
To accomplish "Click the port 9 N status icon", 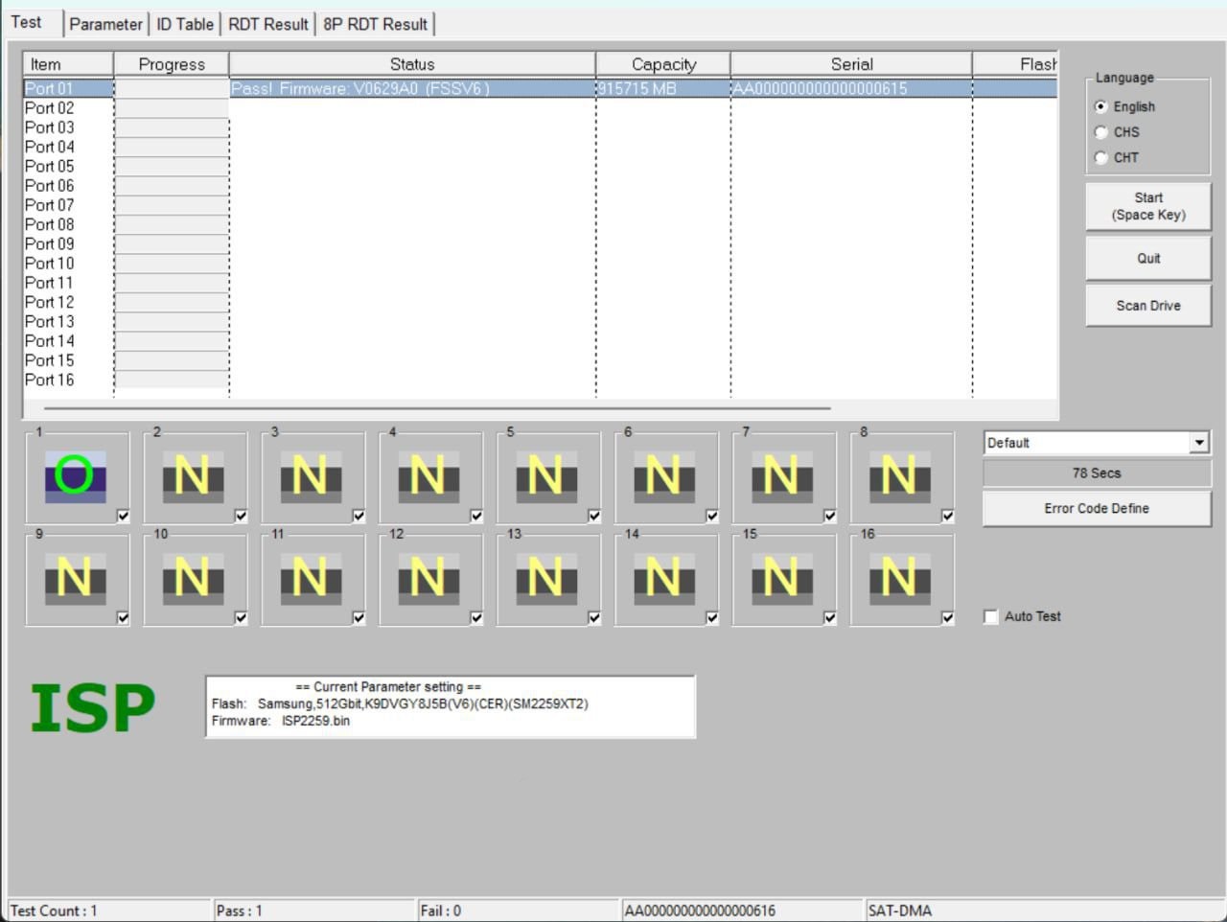I will coord(75,579).
